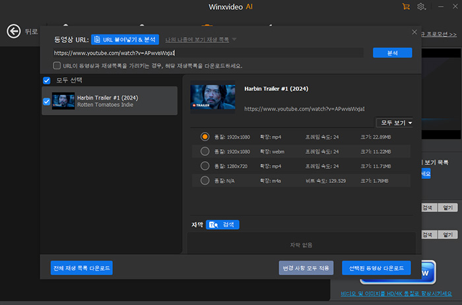Click the Rotten Tomatoes Indie channel text

pyautogui.click(x=105, y=105)
